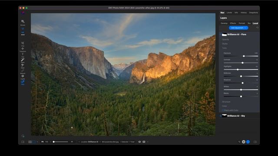278x156 pixels.
Task: Switch to the Levels tab
Action: (x=229, y=13)
